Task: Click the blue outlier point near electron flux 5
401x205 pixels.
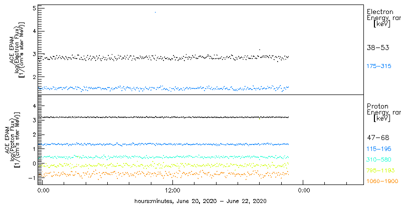Action: coord(155,12)
